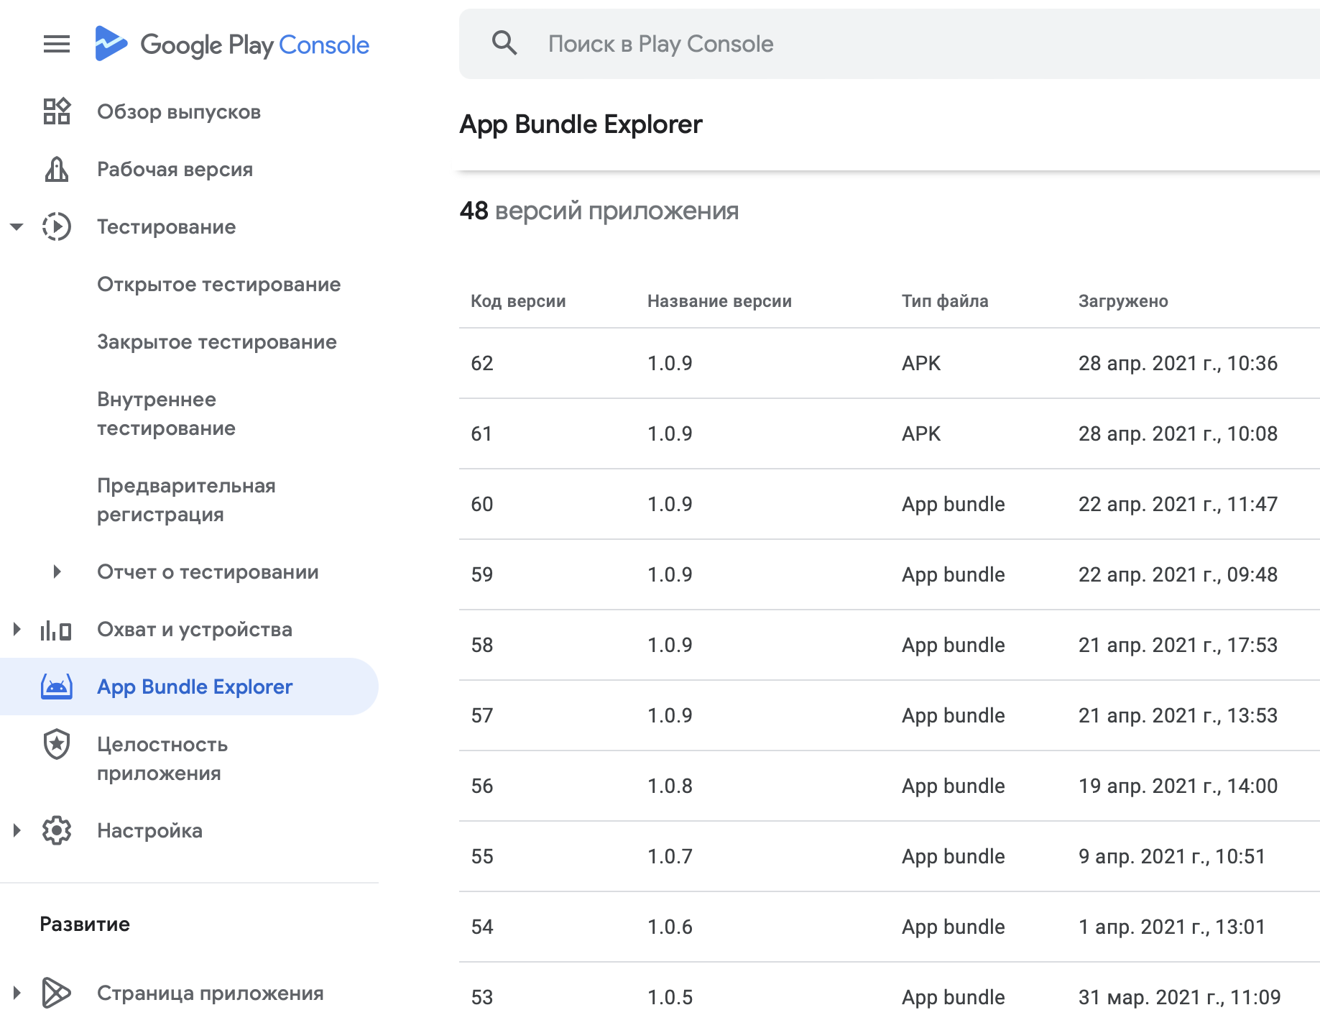Click the Название версии column header

pos(719,301)
